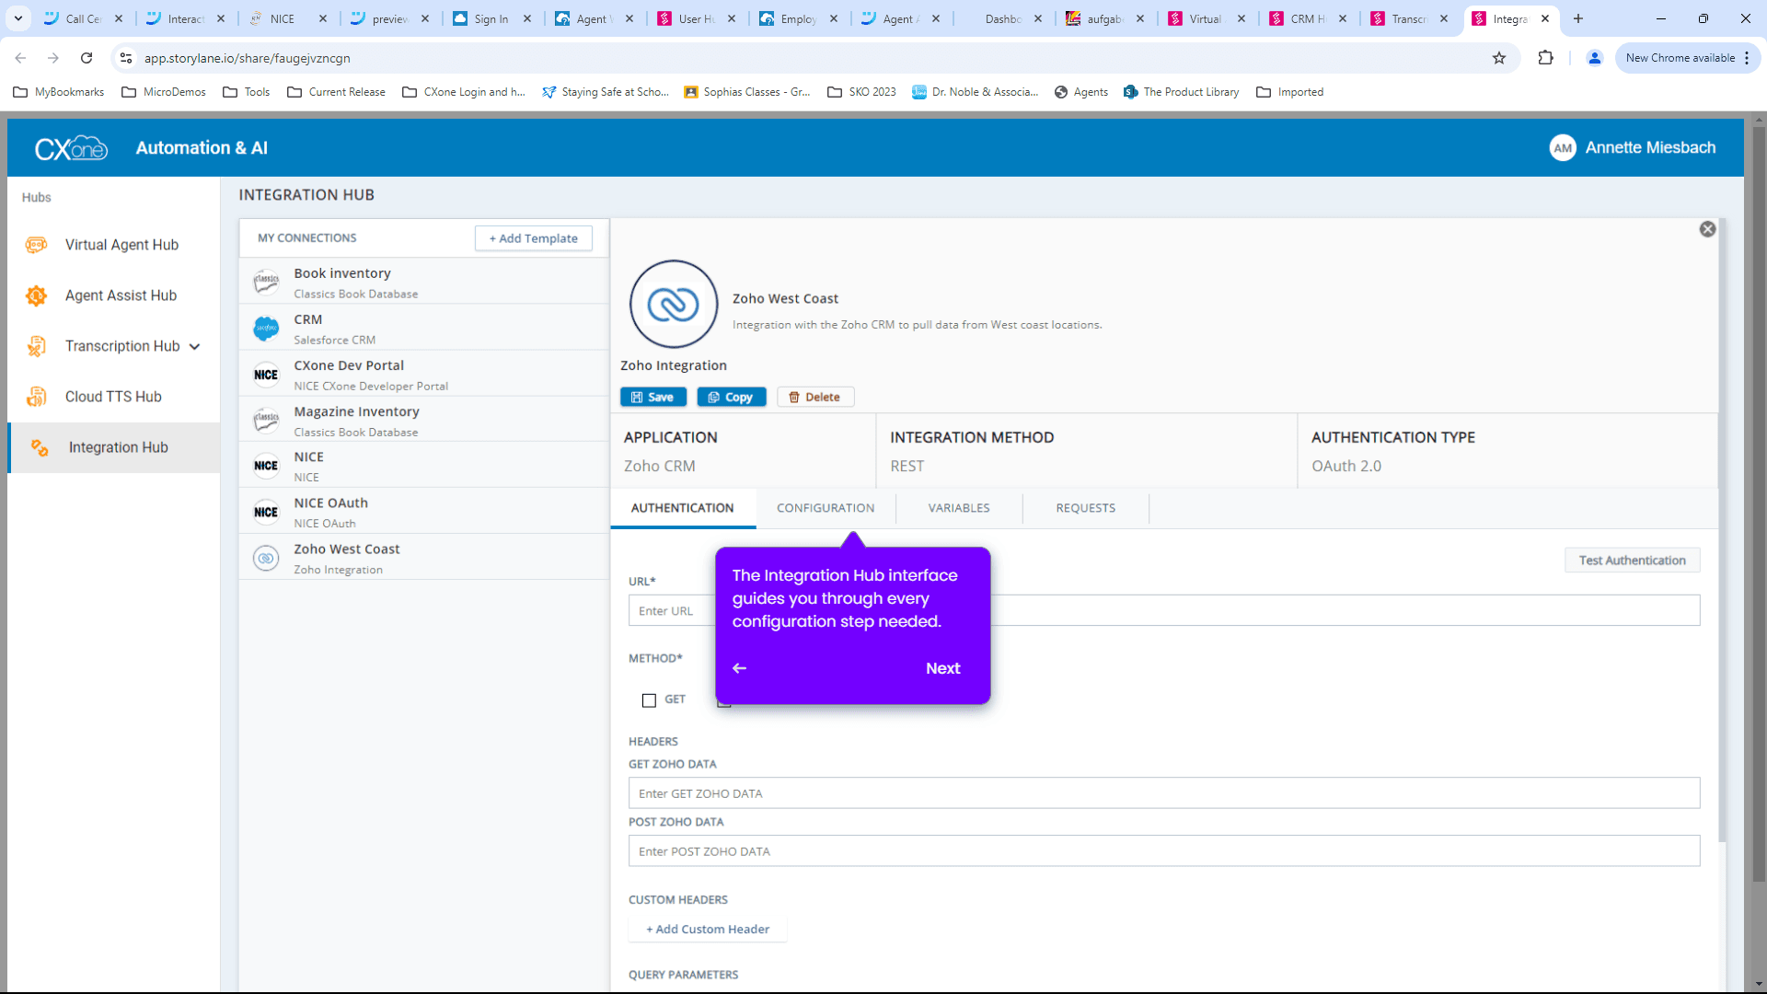The width and height of the screenshot is (1767, 994).
Task: Click Next in the purple tooltip
Action: pos(942,668)
